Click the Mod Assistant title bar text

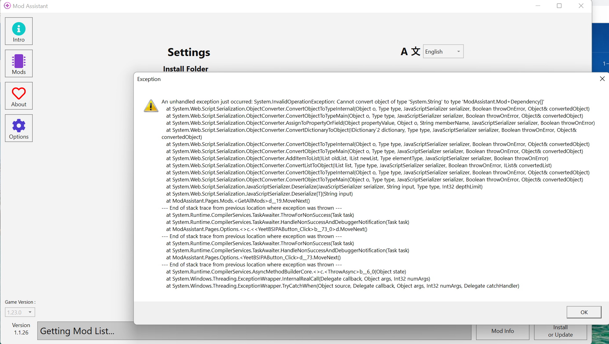30,6
